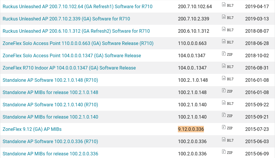Open ZoneFlex 9.12 (GA) AP MIBs link

tap(32, 129)
